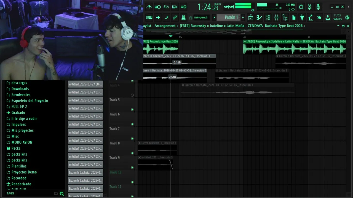Mute Track 8 using its green dot

(x=132, y=153)
